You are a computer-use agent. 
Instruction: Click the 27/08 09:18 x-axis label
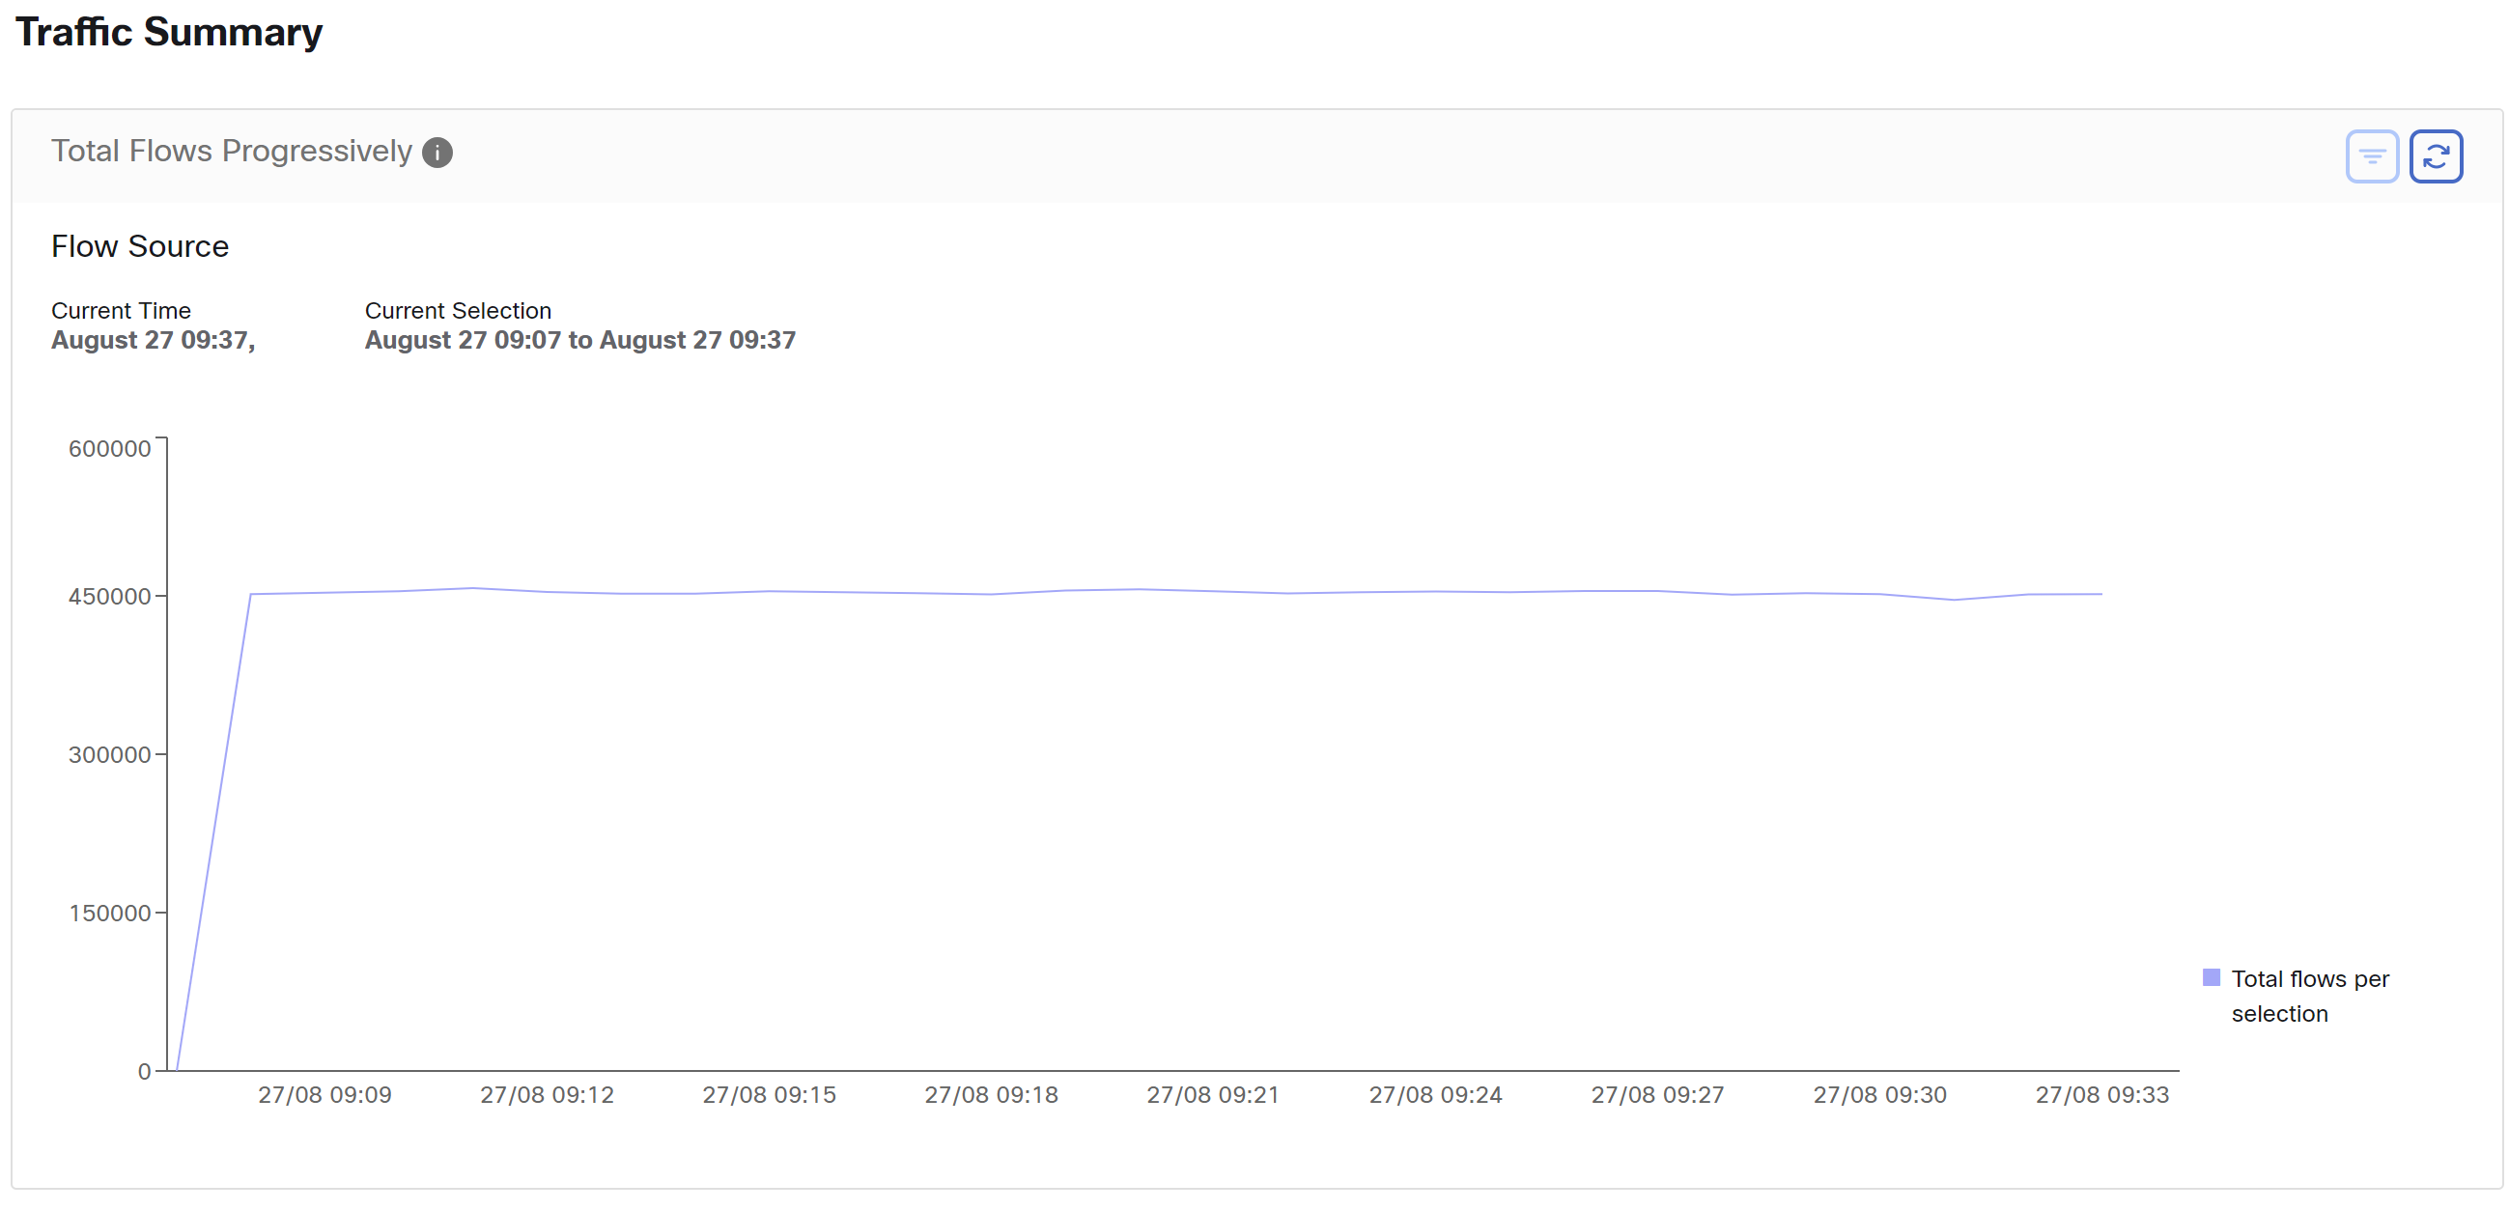pos(992,1095)
